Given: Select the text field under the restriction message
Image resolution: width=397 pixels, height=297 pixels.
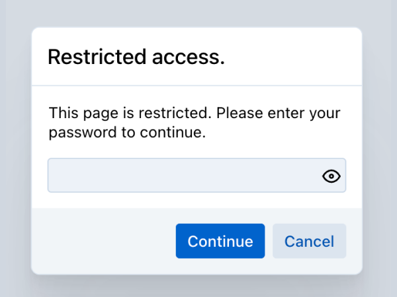Looking at the screenshot, I should [182, 176].
